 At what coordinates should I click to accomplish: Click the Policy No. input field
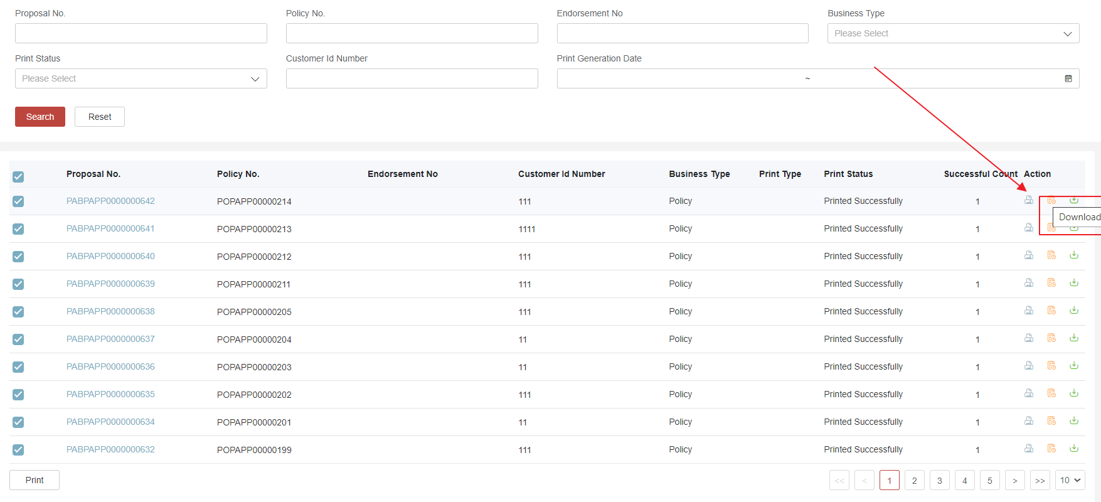coord(412,33)
